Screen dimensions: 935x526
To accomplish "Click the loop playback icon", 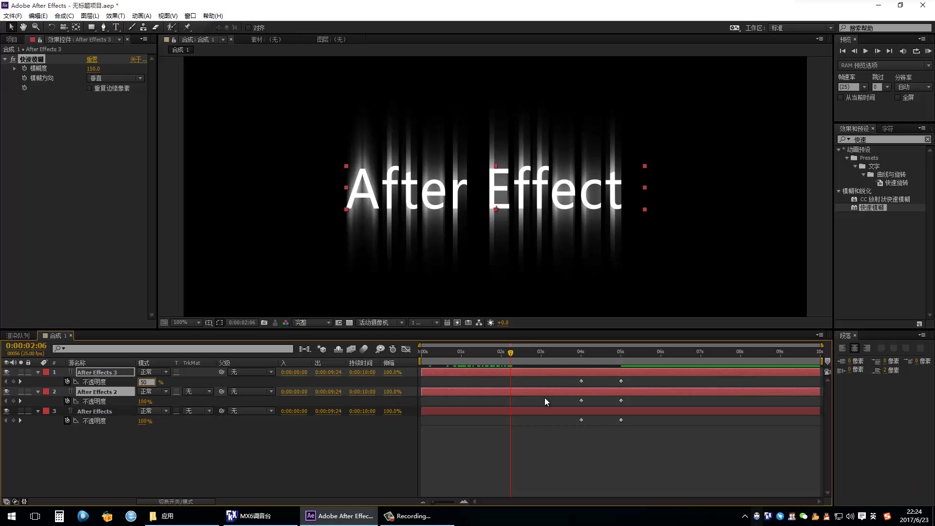I will (x=916, y=51).
